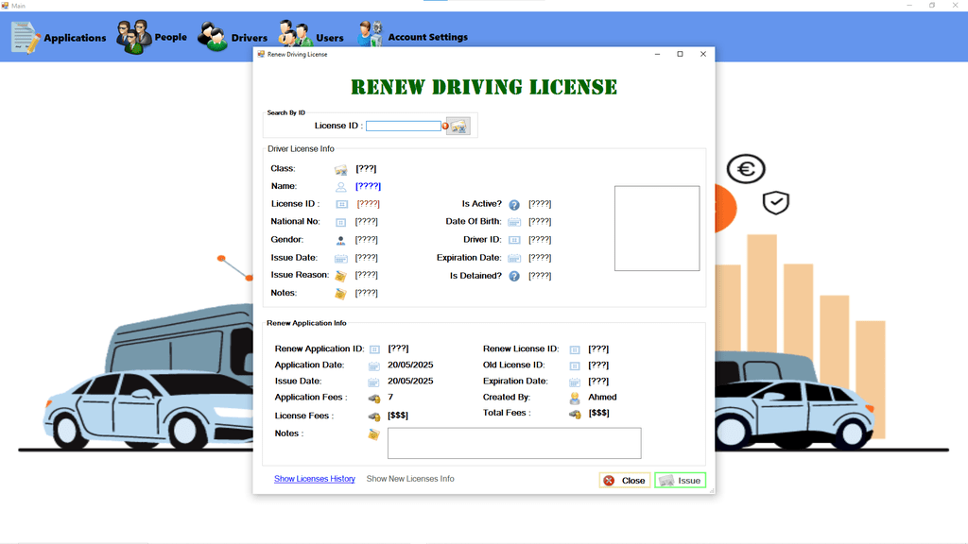Click inside the Notes text box
Screen dimensions: 968x544
tap(513, 443)
